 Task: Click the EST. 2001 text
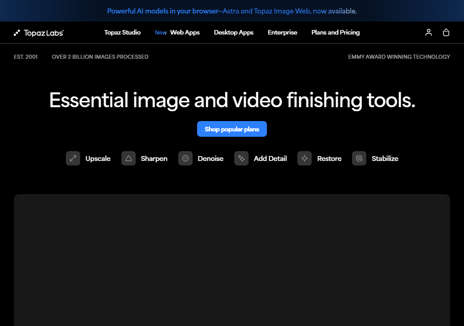point(26,57)
